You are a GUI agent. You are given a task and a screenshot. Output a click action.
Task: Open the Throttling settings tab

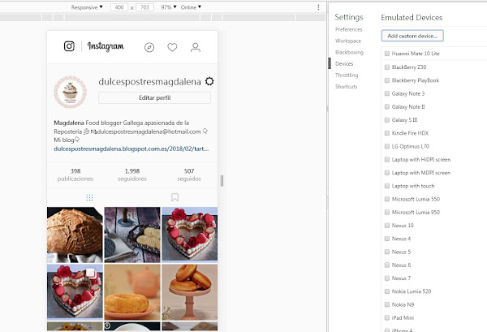click(x=347, y=75)
